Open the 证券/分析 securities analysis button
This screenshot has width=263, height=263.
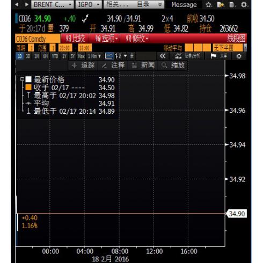[188, 56]
